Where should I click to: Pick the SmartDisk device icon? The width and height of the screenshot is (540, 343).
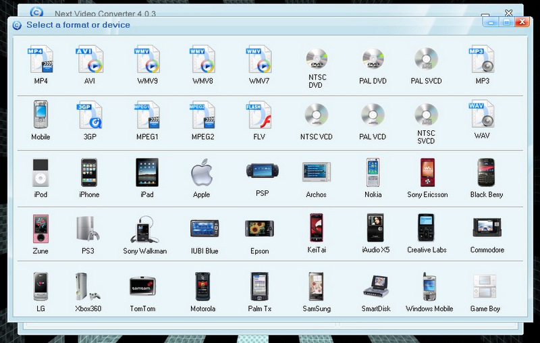[x=376, y=286]
